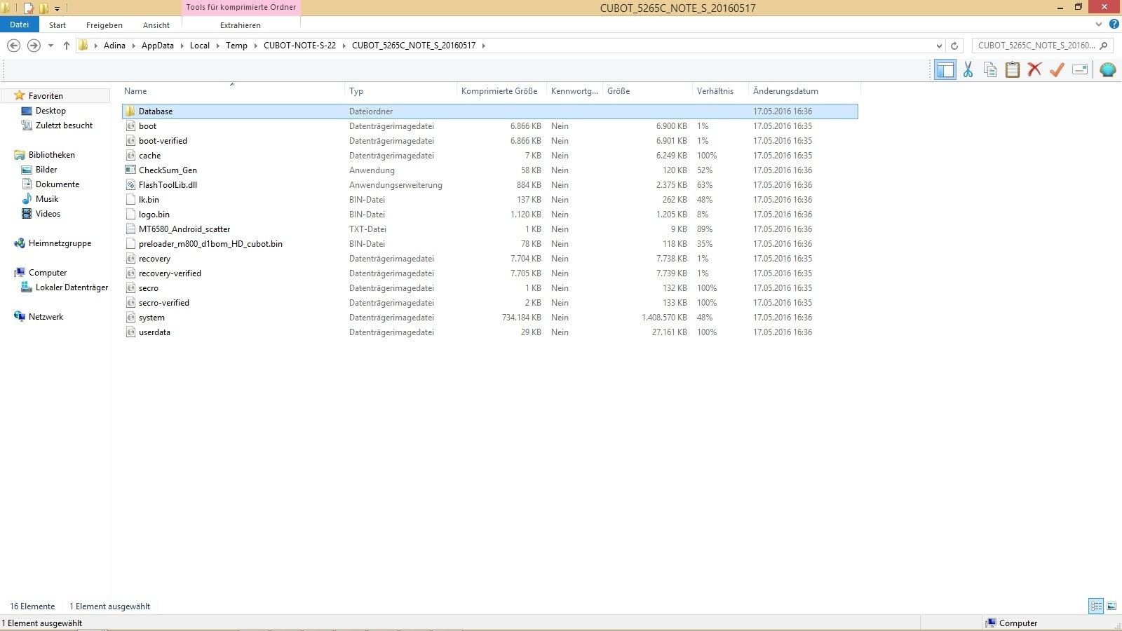The image size is (1122, 631).
Task: Expand breadcrumb arrow after CUBOT_5265C_NOTE_S_20160517
Action: point(483,46)
